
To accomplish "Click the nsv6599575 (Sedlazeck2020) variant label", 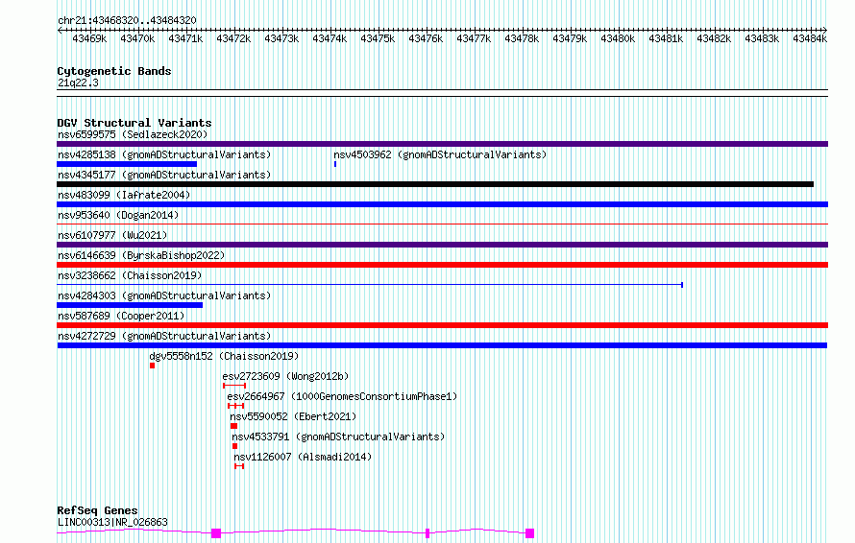I will pos(133,134).
